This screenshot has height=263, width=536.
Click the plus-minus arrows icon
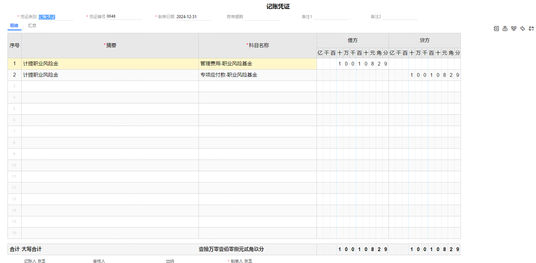pyautogui.click(x=531, y=29)
